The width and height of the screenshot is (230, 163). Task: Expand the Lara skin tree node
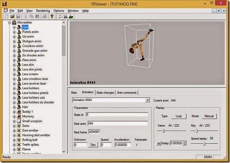[14, 65]
